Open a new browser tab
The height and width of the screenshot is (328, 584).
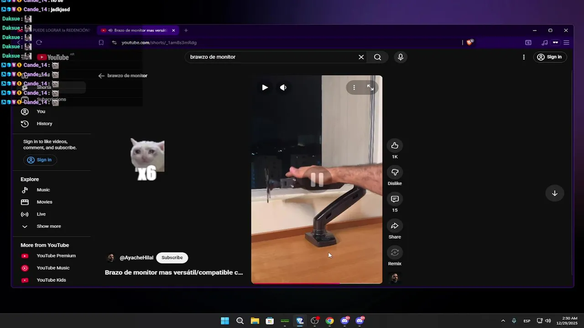point(186,31)
